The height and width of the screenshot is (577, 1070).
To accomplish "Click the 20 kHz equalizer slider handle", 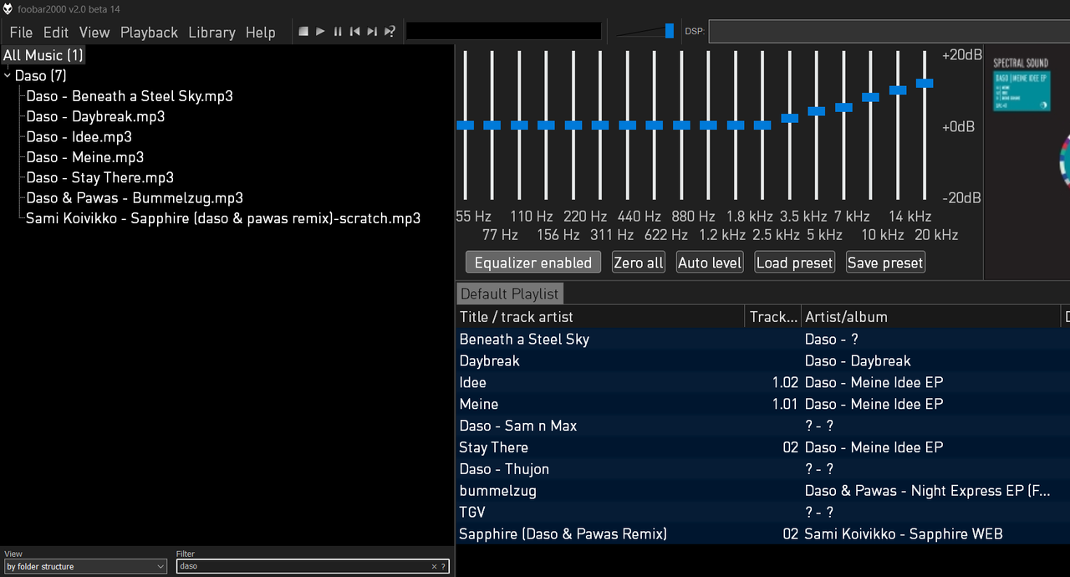I will click(925, 83).
